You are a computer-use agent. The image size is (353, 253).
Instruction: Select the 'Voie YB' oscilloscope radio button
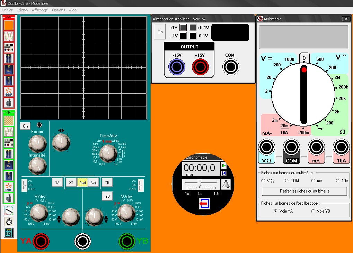click(313, 211)
